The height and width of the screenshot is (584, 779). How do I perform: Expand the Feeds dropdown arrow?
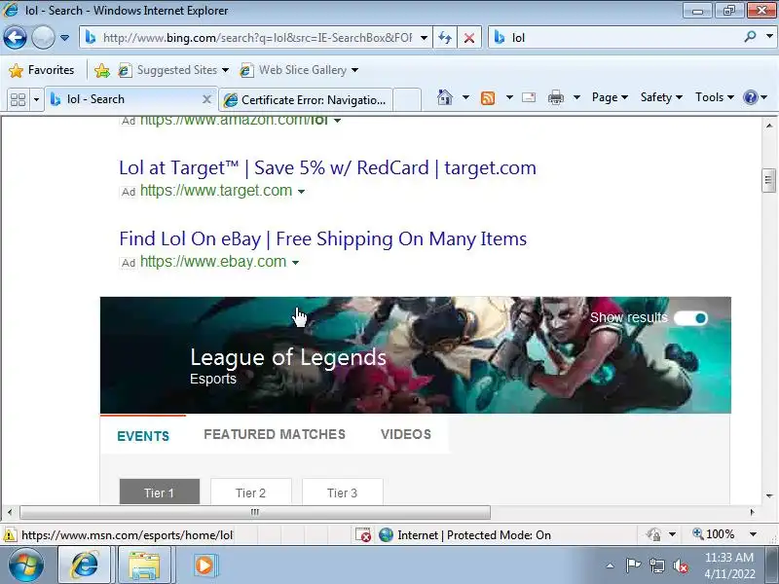(x=509, y=97)
